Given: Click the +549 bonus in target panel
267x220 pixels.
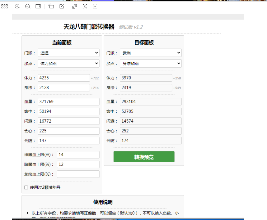Looking at the screenshot, I should 177,88.
